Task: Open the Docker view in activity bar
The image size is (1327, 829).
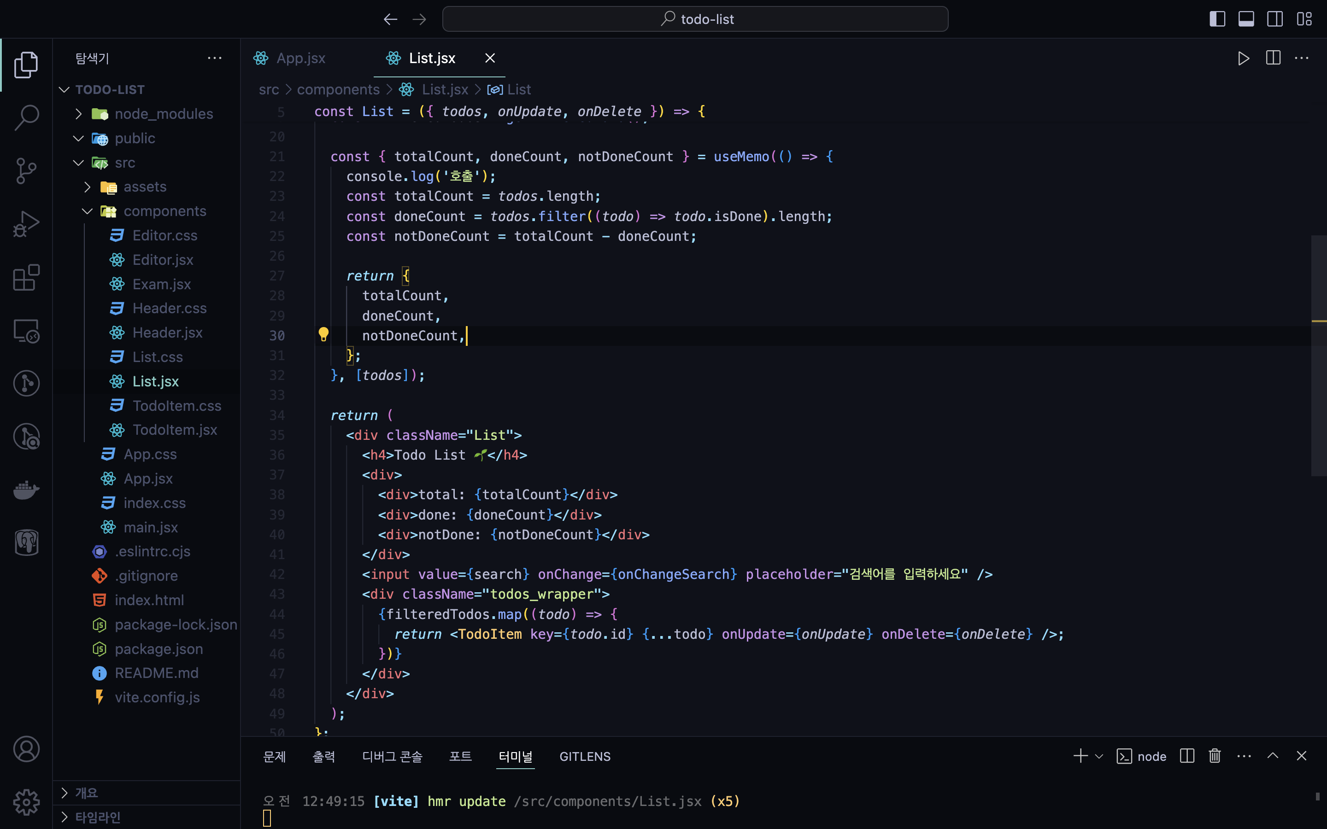Action: click(x=26, y=489)
